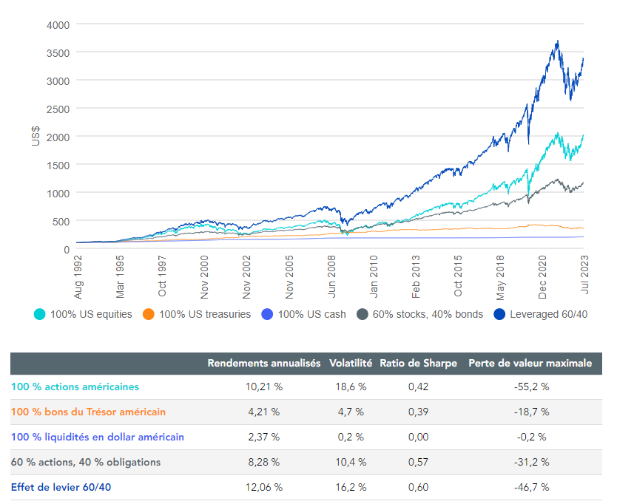
Task: Hide the '100% US treasuries' series label
Action: (x=205, y=314)
